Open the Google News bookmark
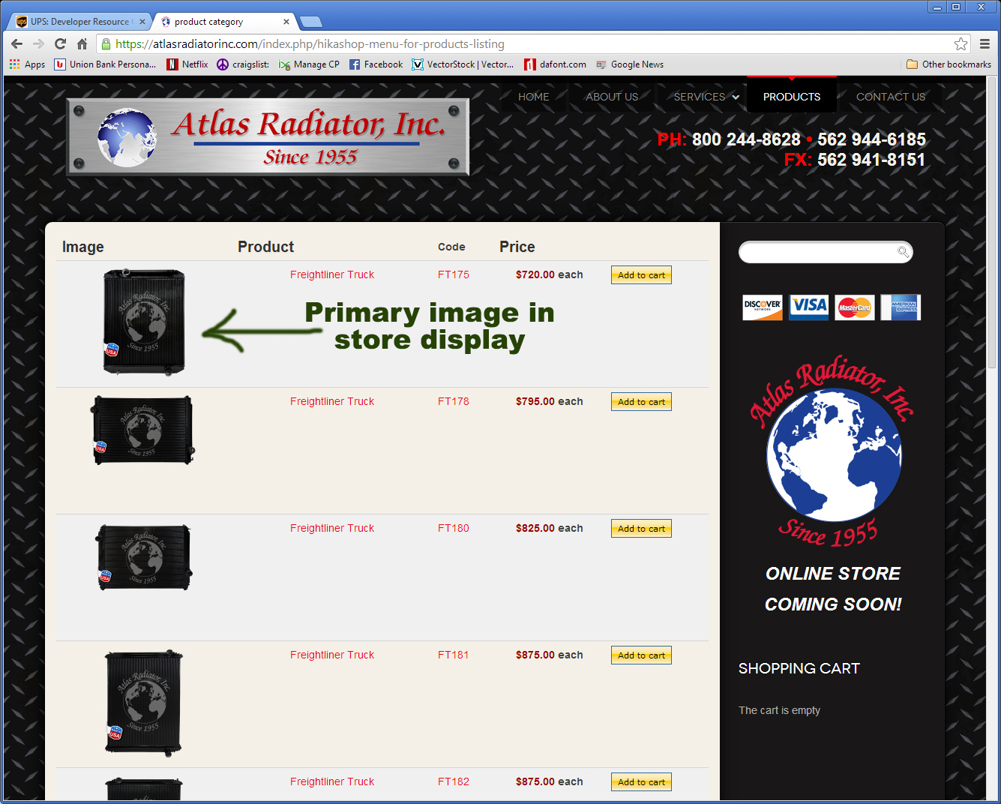 coord(630,64)
